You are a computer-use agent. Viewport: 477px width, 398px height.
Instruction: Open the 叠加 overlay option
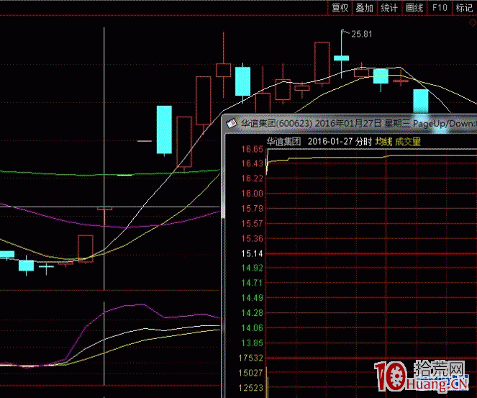coord(364,8)
